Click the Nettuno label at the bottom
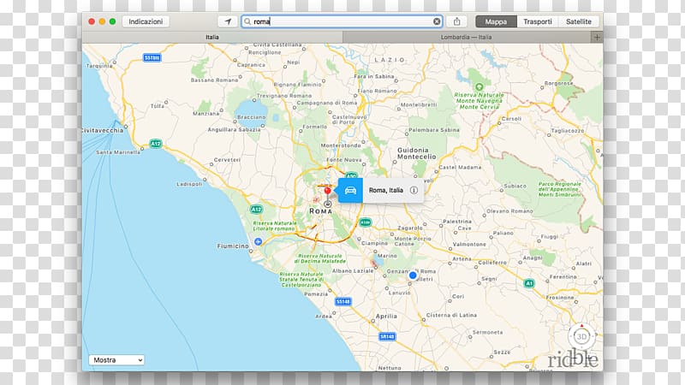This screenshot has width=685, height=385. [390, 368]
